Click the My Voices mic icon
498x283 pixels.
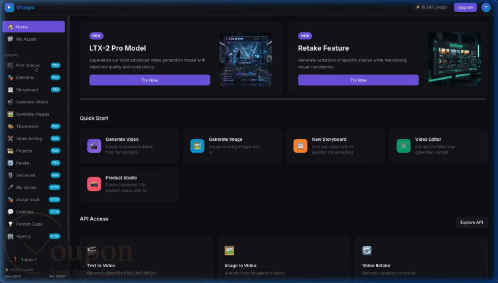pos(11,188)
